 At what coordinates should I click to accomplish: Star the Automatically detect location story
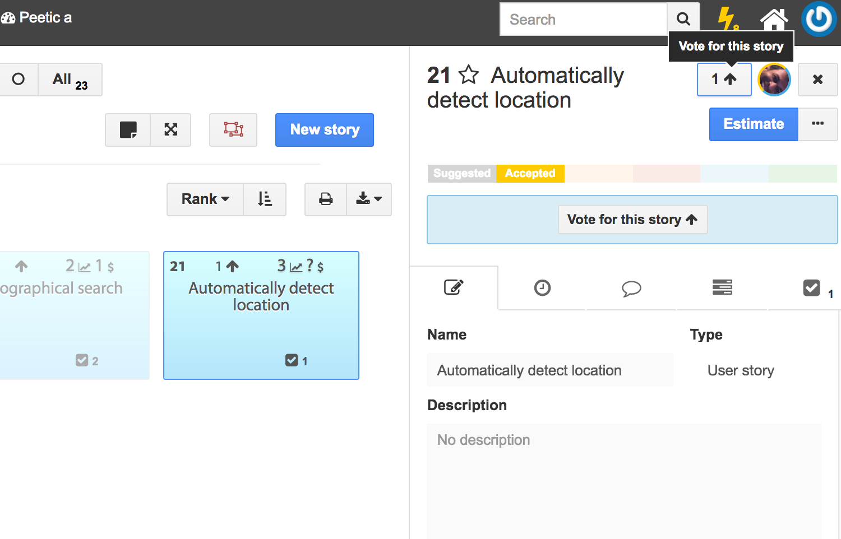469,75
